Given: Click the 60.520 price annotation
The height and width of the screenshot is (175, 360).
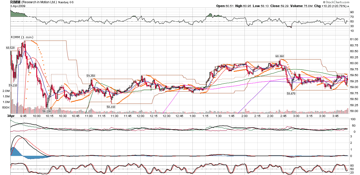Looking at the screenshot, I should (x=10, y=47).
